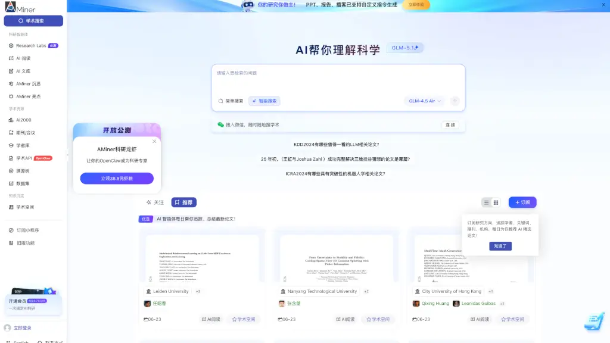
Task: Click the ICRA2024 robotics papers suggestion
Action: [x=335, y=174]
